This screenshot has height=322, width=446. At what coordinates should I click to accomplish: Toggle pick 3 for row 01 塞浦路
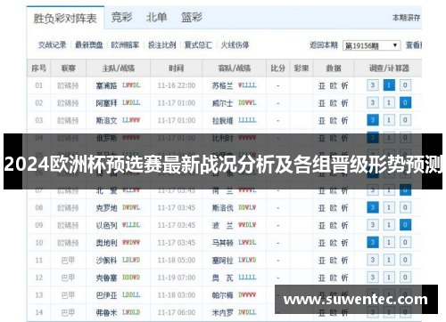(373, 85)
